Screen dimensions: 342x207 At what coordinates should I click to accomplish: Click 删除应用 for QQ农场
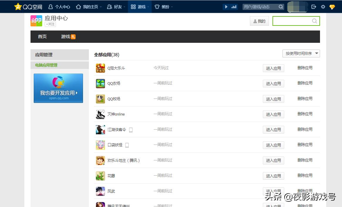305,83
